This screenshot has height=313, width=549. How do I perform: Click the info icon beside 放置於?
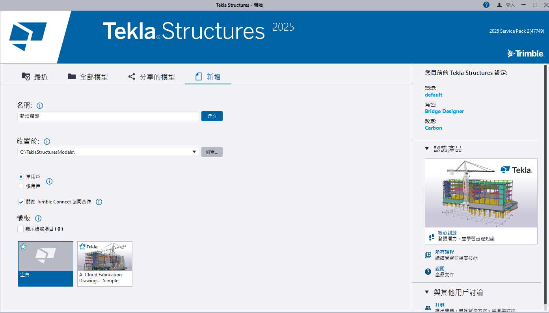[47, 142]
